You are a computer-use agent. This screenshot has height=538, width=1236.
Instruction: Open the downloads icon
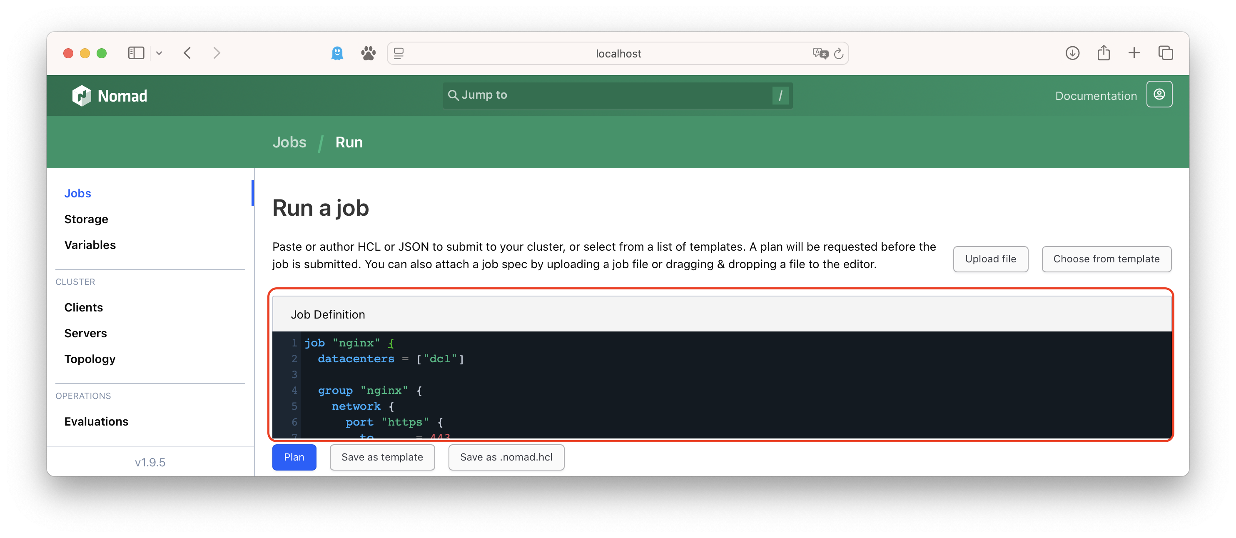tap(1072, 53)
